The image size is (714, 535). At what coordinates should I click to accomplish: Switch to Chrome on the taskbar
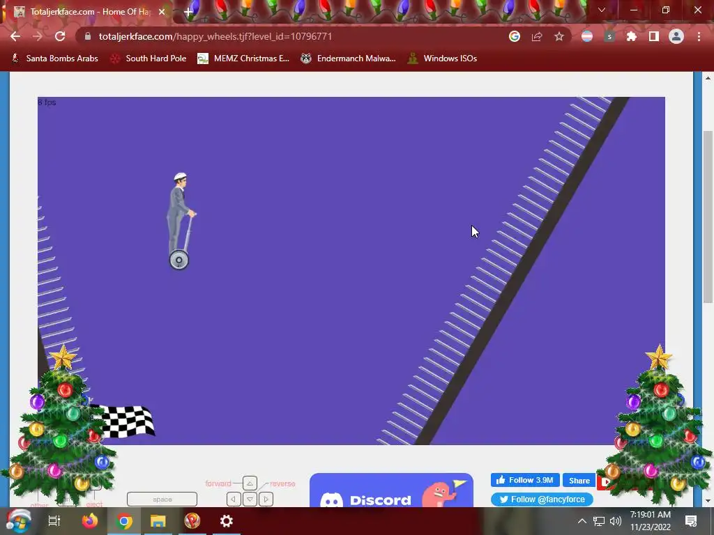(123, 521)
